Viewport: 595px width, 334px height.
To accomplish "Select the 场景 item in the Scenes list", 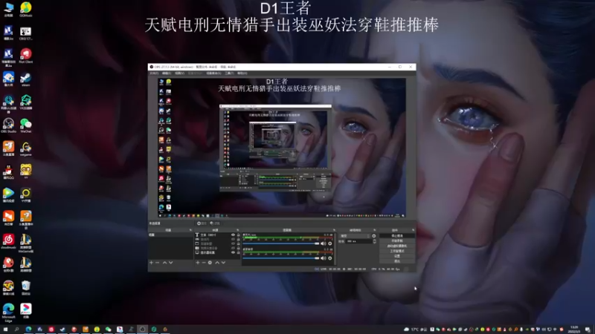I will [171, 235].
